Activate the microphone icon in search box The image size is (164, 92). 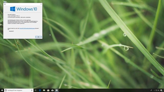[32, 90]
